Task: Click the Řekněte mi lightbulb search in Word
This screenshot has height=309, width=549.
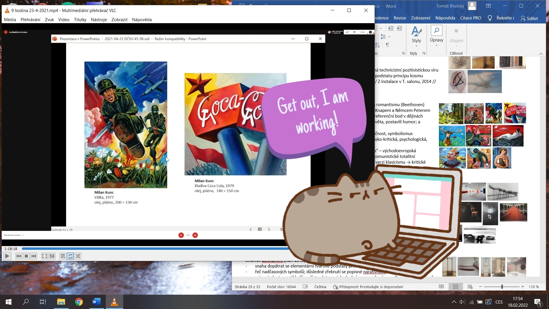Action: point(501,18)
